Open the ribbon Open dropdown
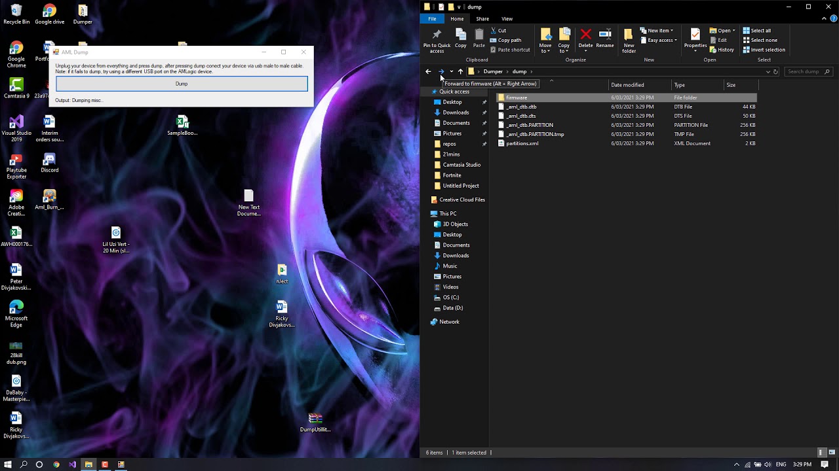This screenshot has width=839, height=471. [x=722, y=31]
